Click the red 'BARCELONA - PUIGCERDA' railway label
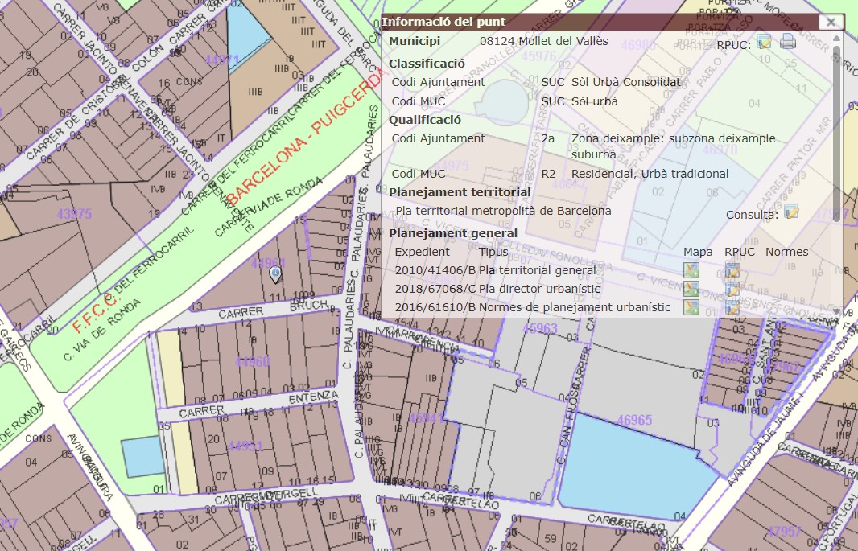This screenshot has height=551, width=858. (308, 138)
